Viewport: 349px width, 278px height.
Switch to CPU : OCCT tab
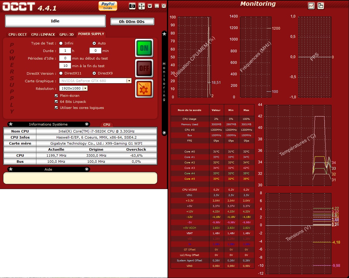point(18,34)
